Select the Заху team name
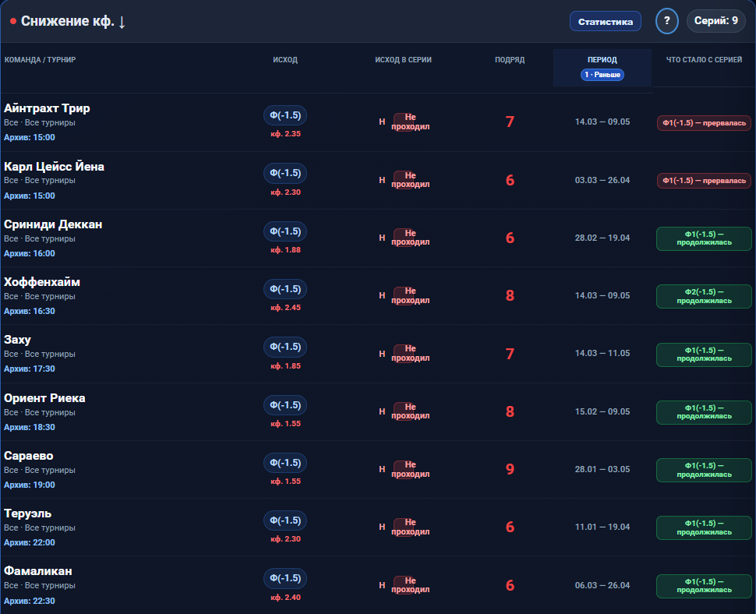The width and height of the screenshot is (756, 614). (x=17, y=340)
